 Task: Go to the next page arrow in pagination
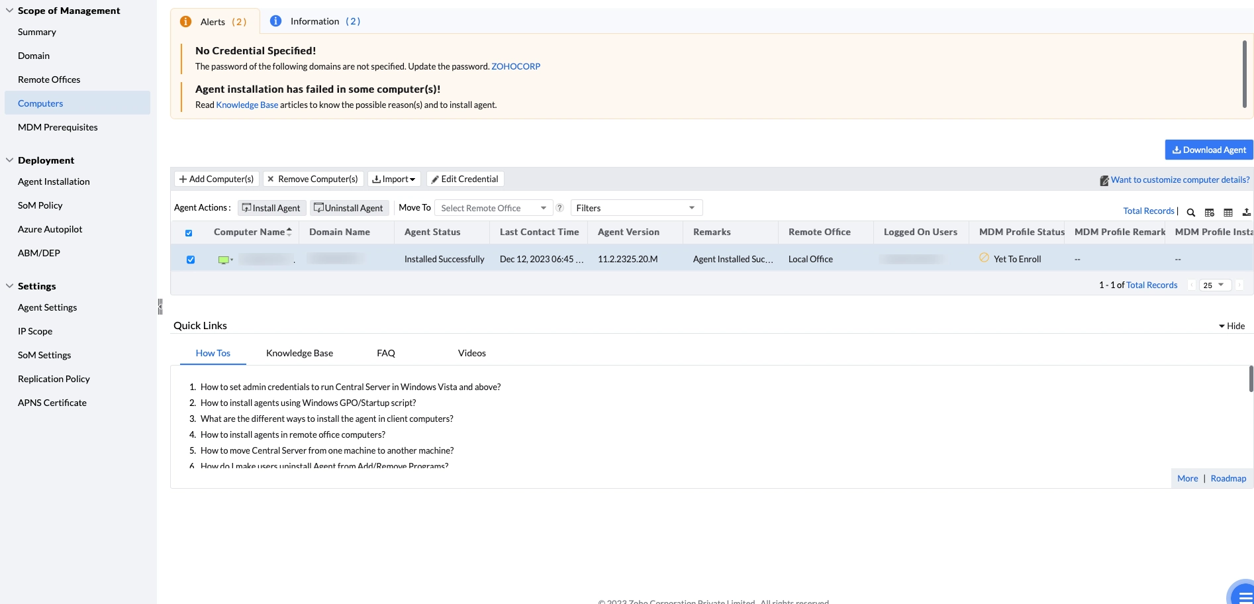[1239, 285]
